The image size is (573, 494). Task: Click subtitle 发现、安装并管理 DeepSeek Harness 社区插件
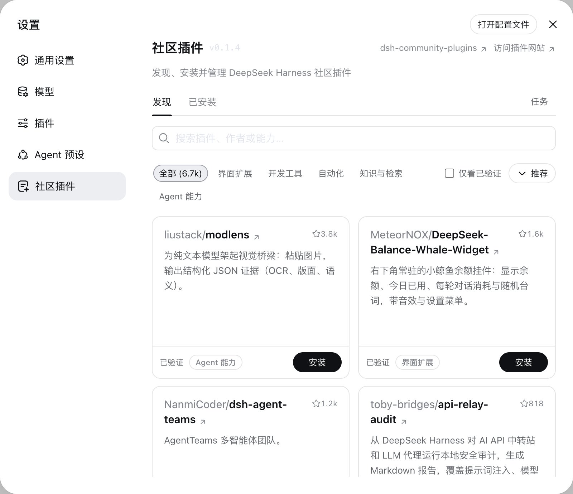click(x=251, y=73)
